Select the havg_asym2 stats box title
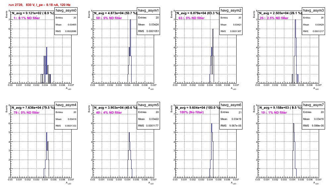Screen dimensions: 330x189 point(231,11)
